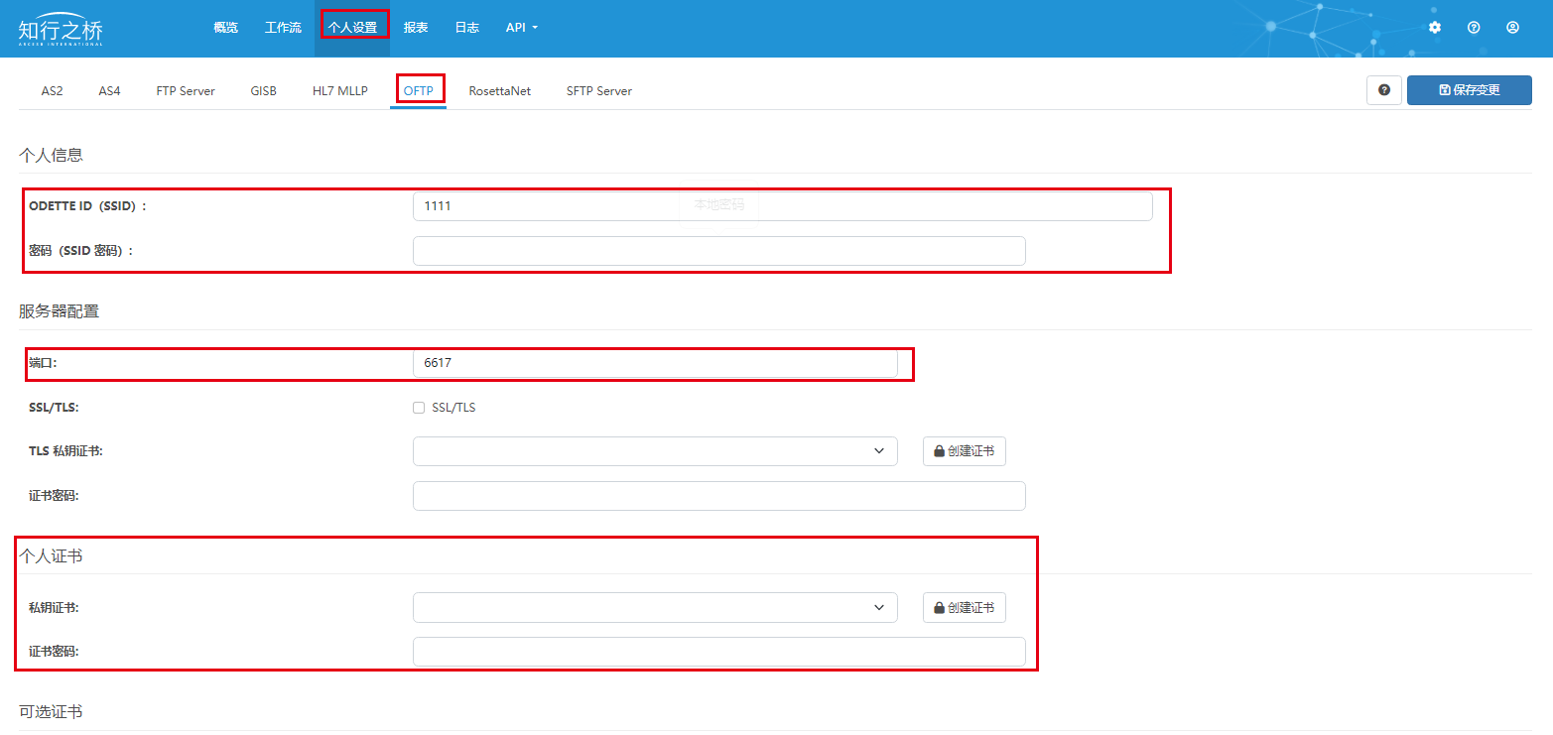Enable the SSL/TLS checkbox

419,408
